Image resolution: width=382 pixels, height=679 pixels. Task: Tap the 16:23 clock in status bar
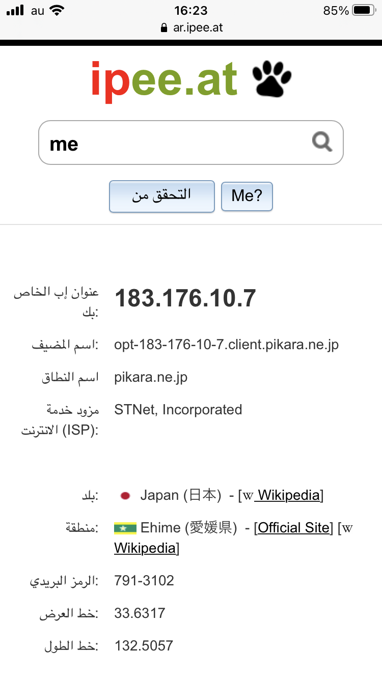(190, 10)
